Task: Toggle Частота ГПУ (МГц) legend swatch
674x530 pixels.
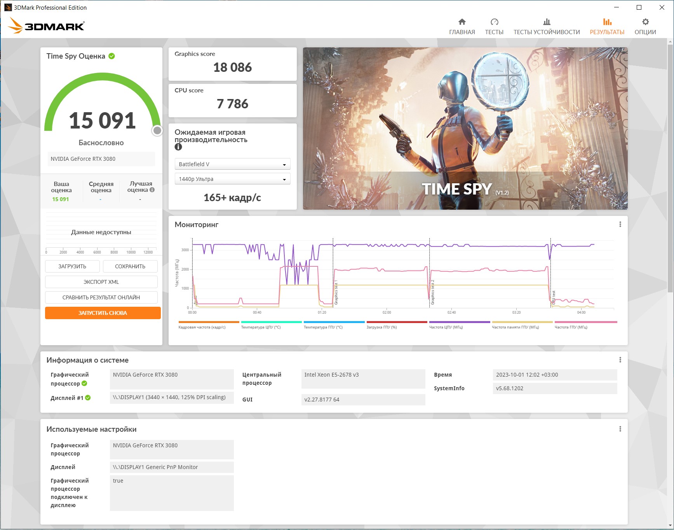Action: tap(586, 322)
